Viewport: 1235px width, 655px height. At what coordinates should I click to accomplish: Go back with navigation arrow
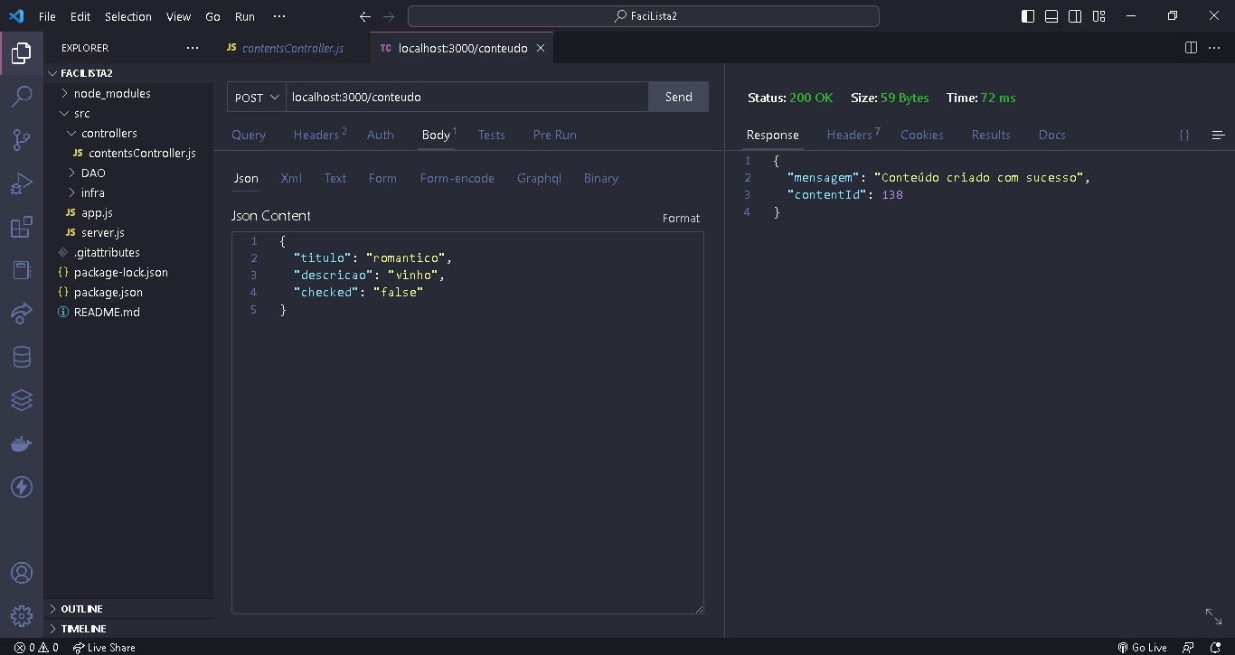365,16
